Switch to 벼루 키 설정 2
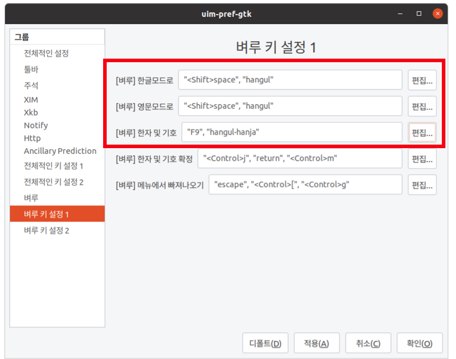Image resolution: width=456 pixels, height=359 pixels. click(x=57, y=231)
